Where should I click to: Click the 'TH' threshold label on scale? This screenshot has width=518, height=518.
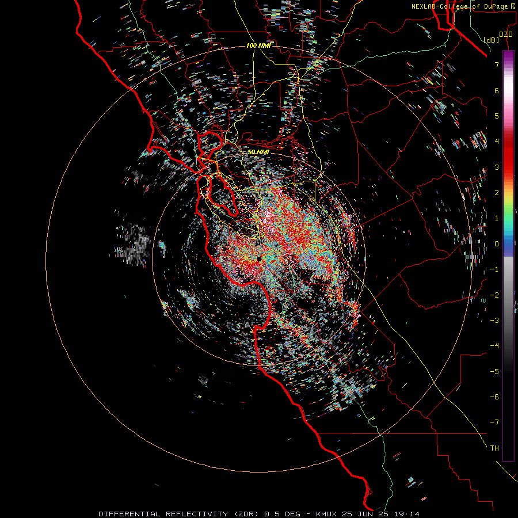[x=494, y=448]
